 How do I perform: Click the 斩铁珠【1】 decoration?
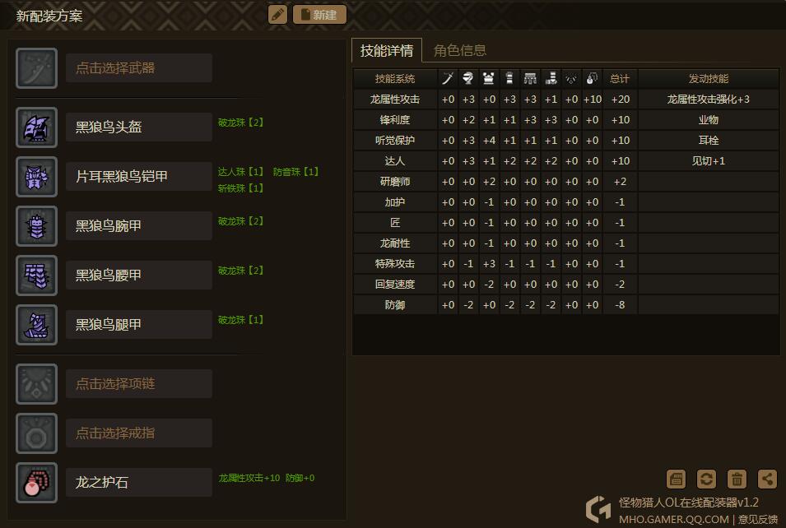pyautogui.click(x=240, y=188)
